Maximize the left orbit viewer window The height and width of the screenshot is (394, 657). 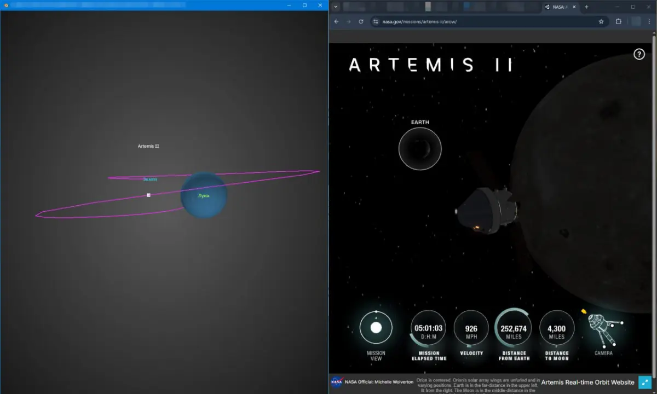tap(304, 5)
